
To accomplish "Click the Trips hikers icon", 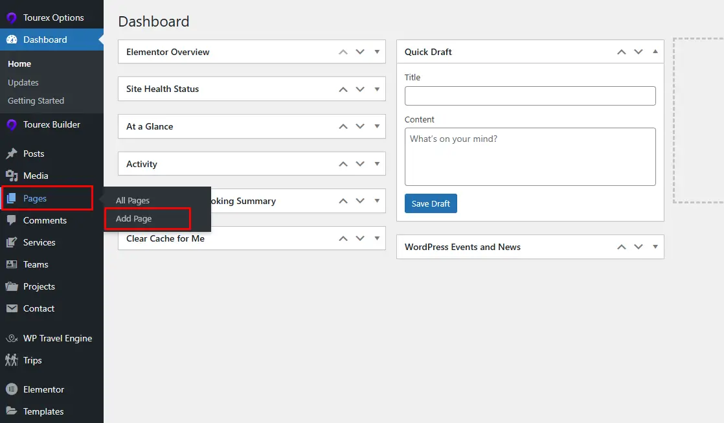I will point(12,360).
